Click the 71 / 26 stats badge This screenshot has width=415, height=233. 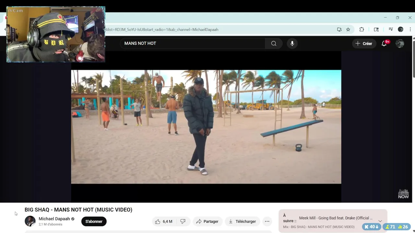(x=396, y=227)
